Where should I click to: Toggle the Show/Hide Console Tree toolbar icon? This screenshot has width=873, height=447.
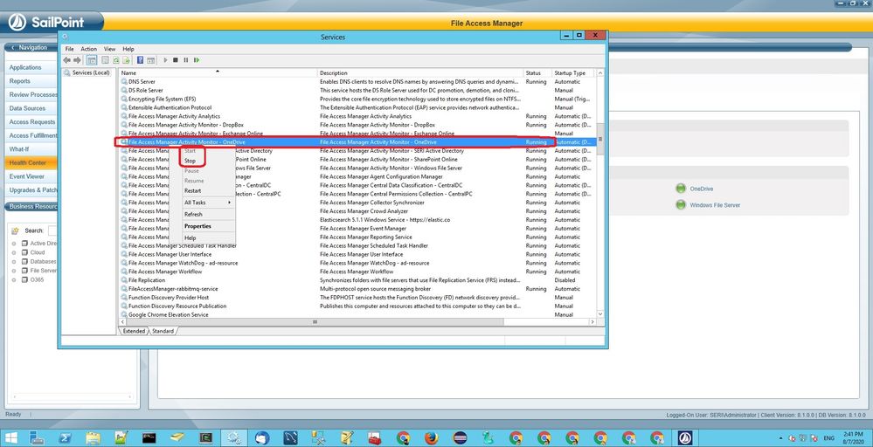pos(92,60)
